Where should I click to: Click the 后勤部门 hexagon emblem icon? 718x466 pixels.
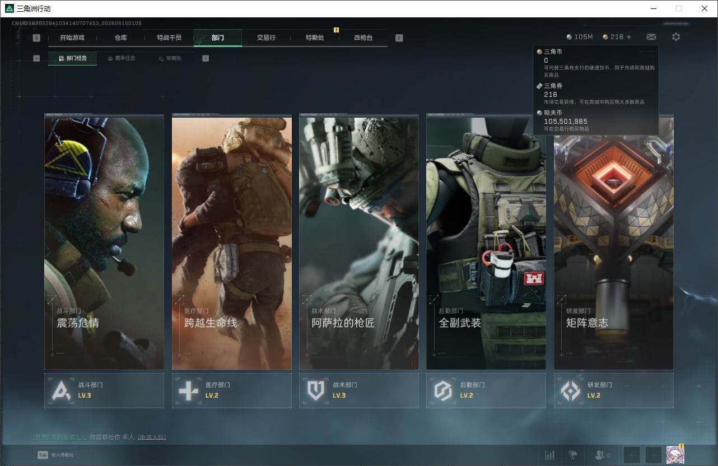443,390
